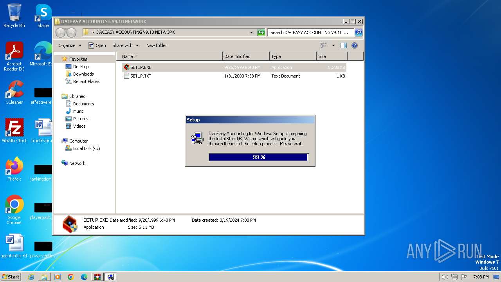This screenshot has height=282, width=501.
Task: Open Local Disk (C:) in navigation pane
Action: click(x=86, y=148)
